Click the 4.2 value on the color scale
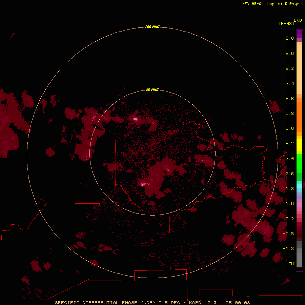The image size is (305, 305). 290,144
